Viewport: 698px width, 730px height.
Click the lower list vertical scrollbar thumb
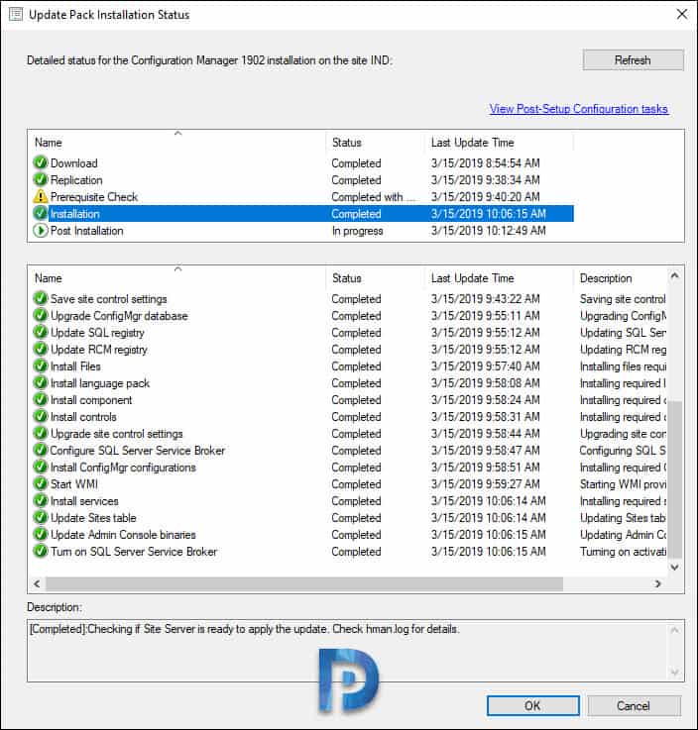(674, 479)
